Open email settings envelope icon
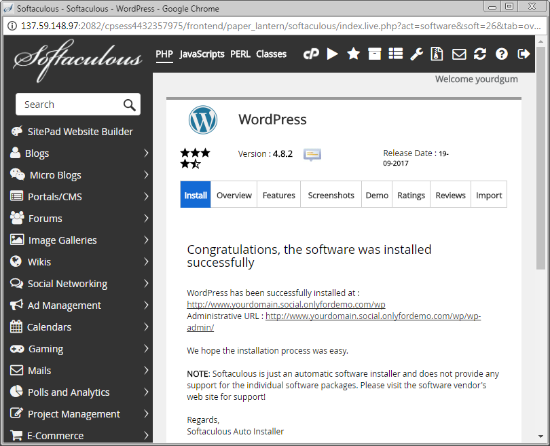This screenshot has width=550, height=446. point(459,54)
